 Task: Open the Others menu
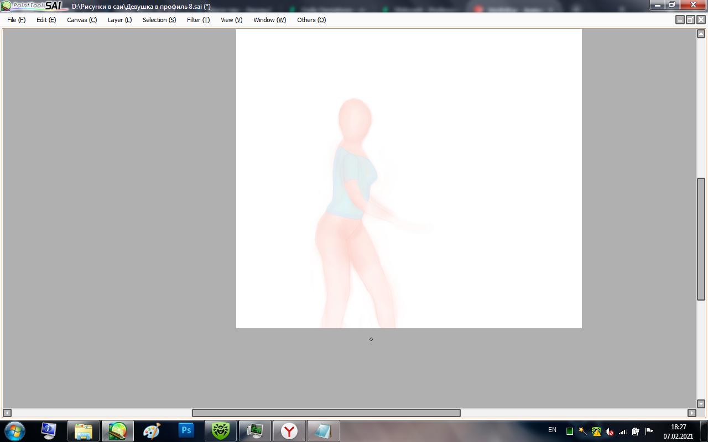(311, 20)
